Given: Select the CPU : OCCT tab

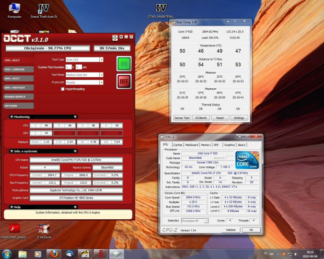Looking at the screenshot, I should [18, 60].
